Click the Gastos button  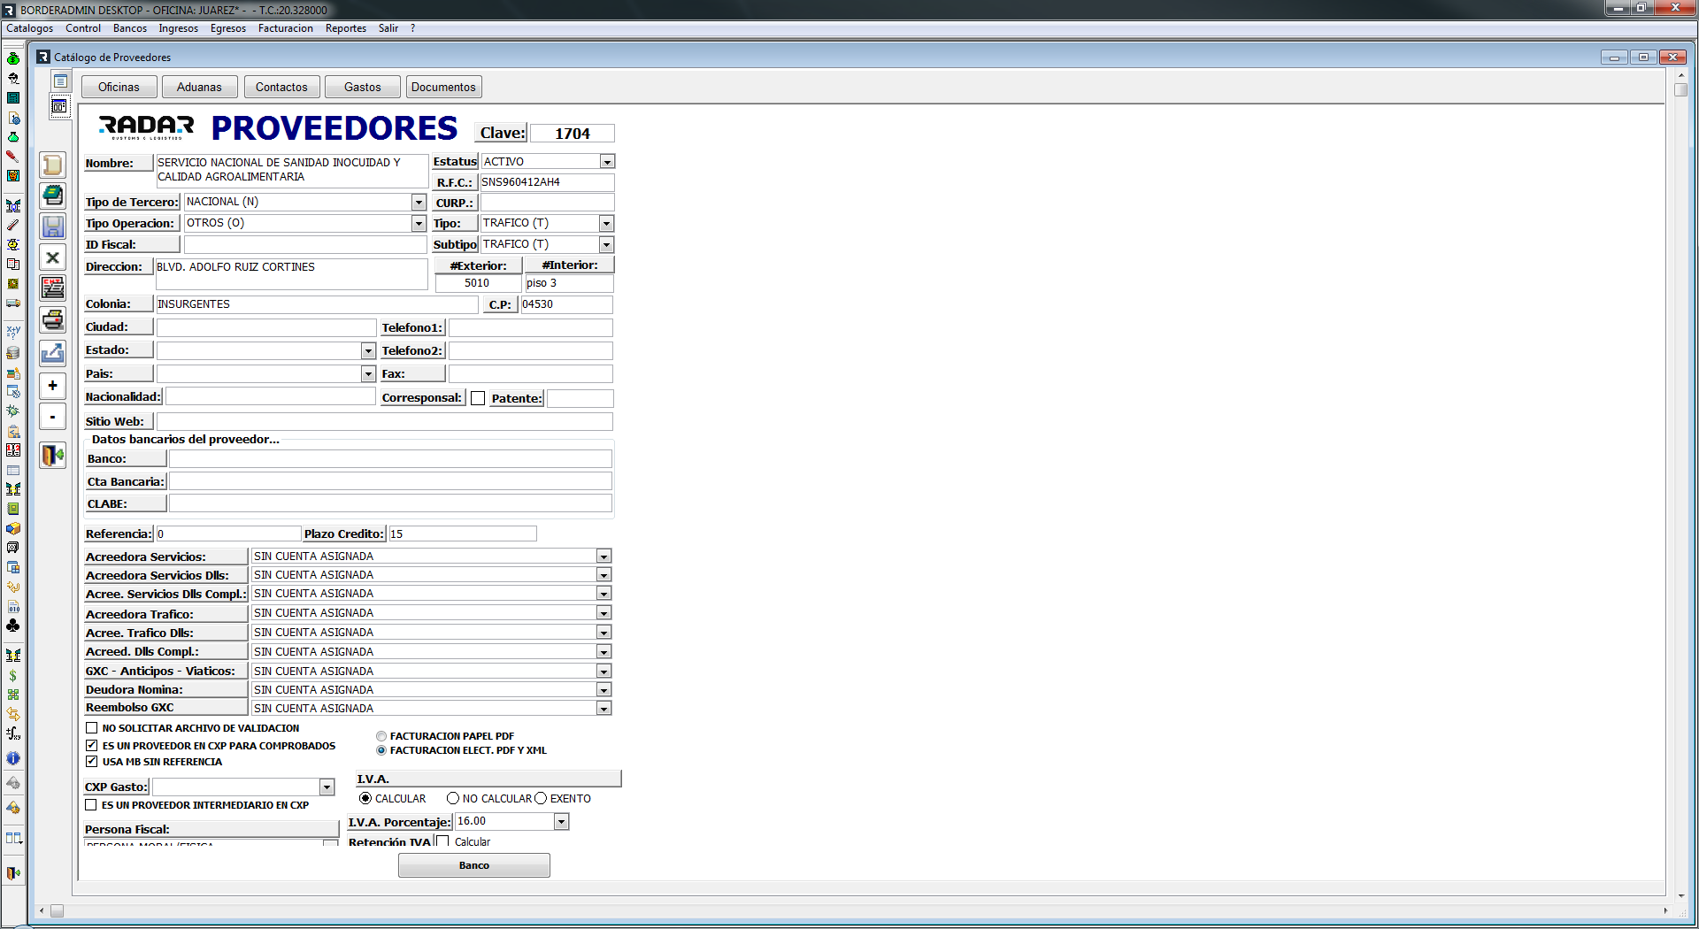pyautogui.click(x=363, y=87)
